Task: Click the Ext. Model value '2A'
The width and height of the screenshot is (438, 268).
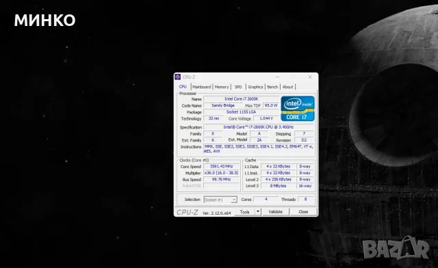Action: [259, 140]
